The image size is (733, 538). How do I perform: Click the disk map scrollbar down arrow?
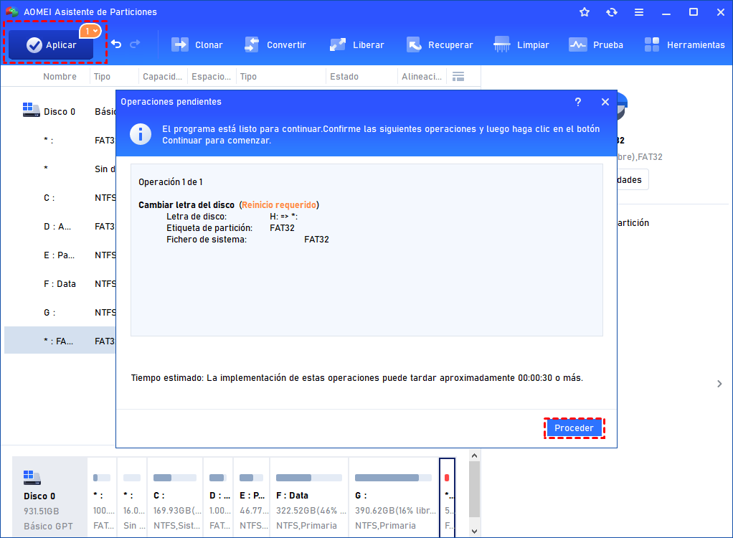point(475,532)
